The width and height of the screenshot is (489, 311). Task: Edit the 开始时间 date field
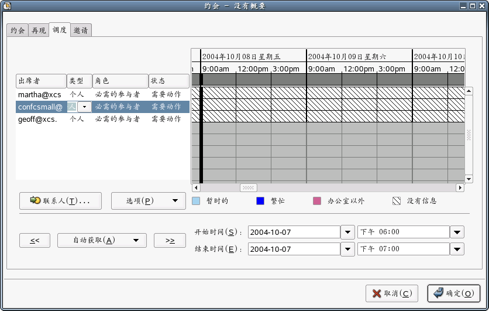[x=294, y=232]
